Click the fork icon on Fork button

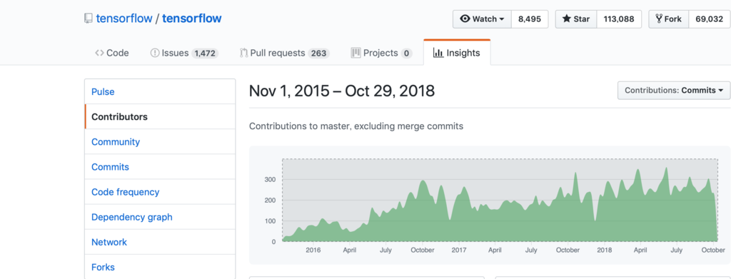click(659, 19)
